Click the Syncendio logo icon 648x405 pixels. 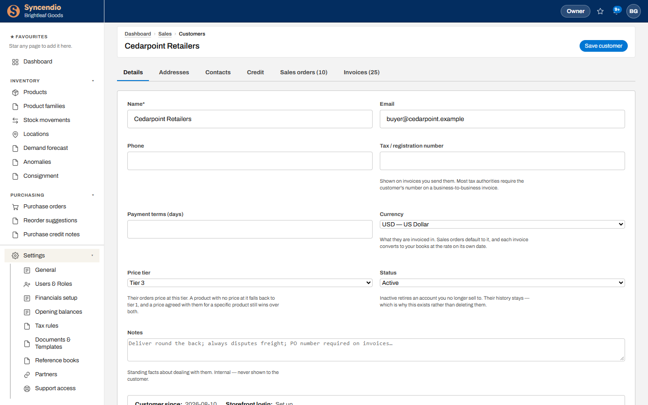coord(13,11)
